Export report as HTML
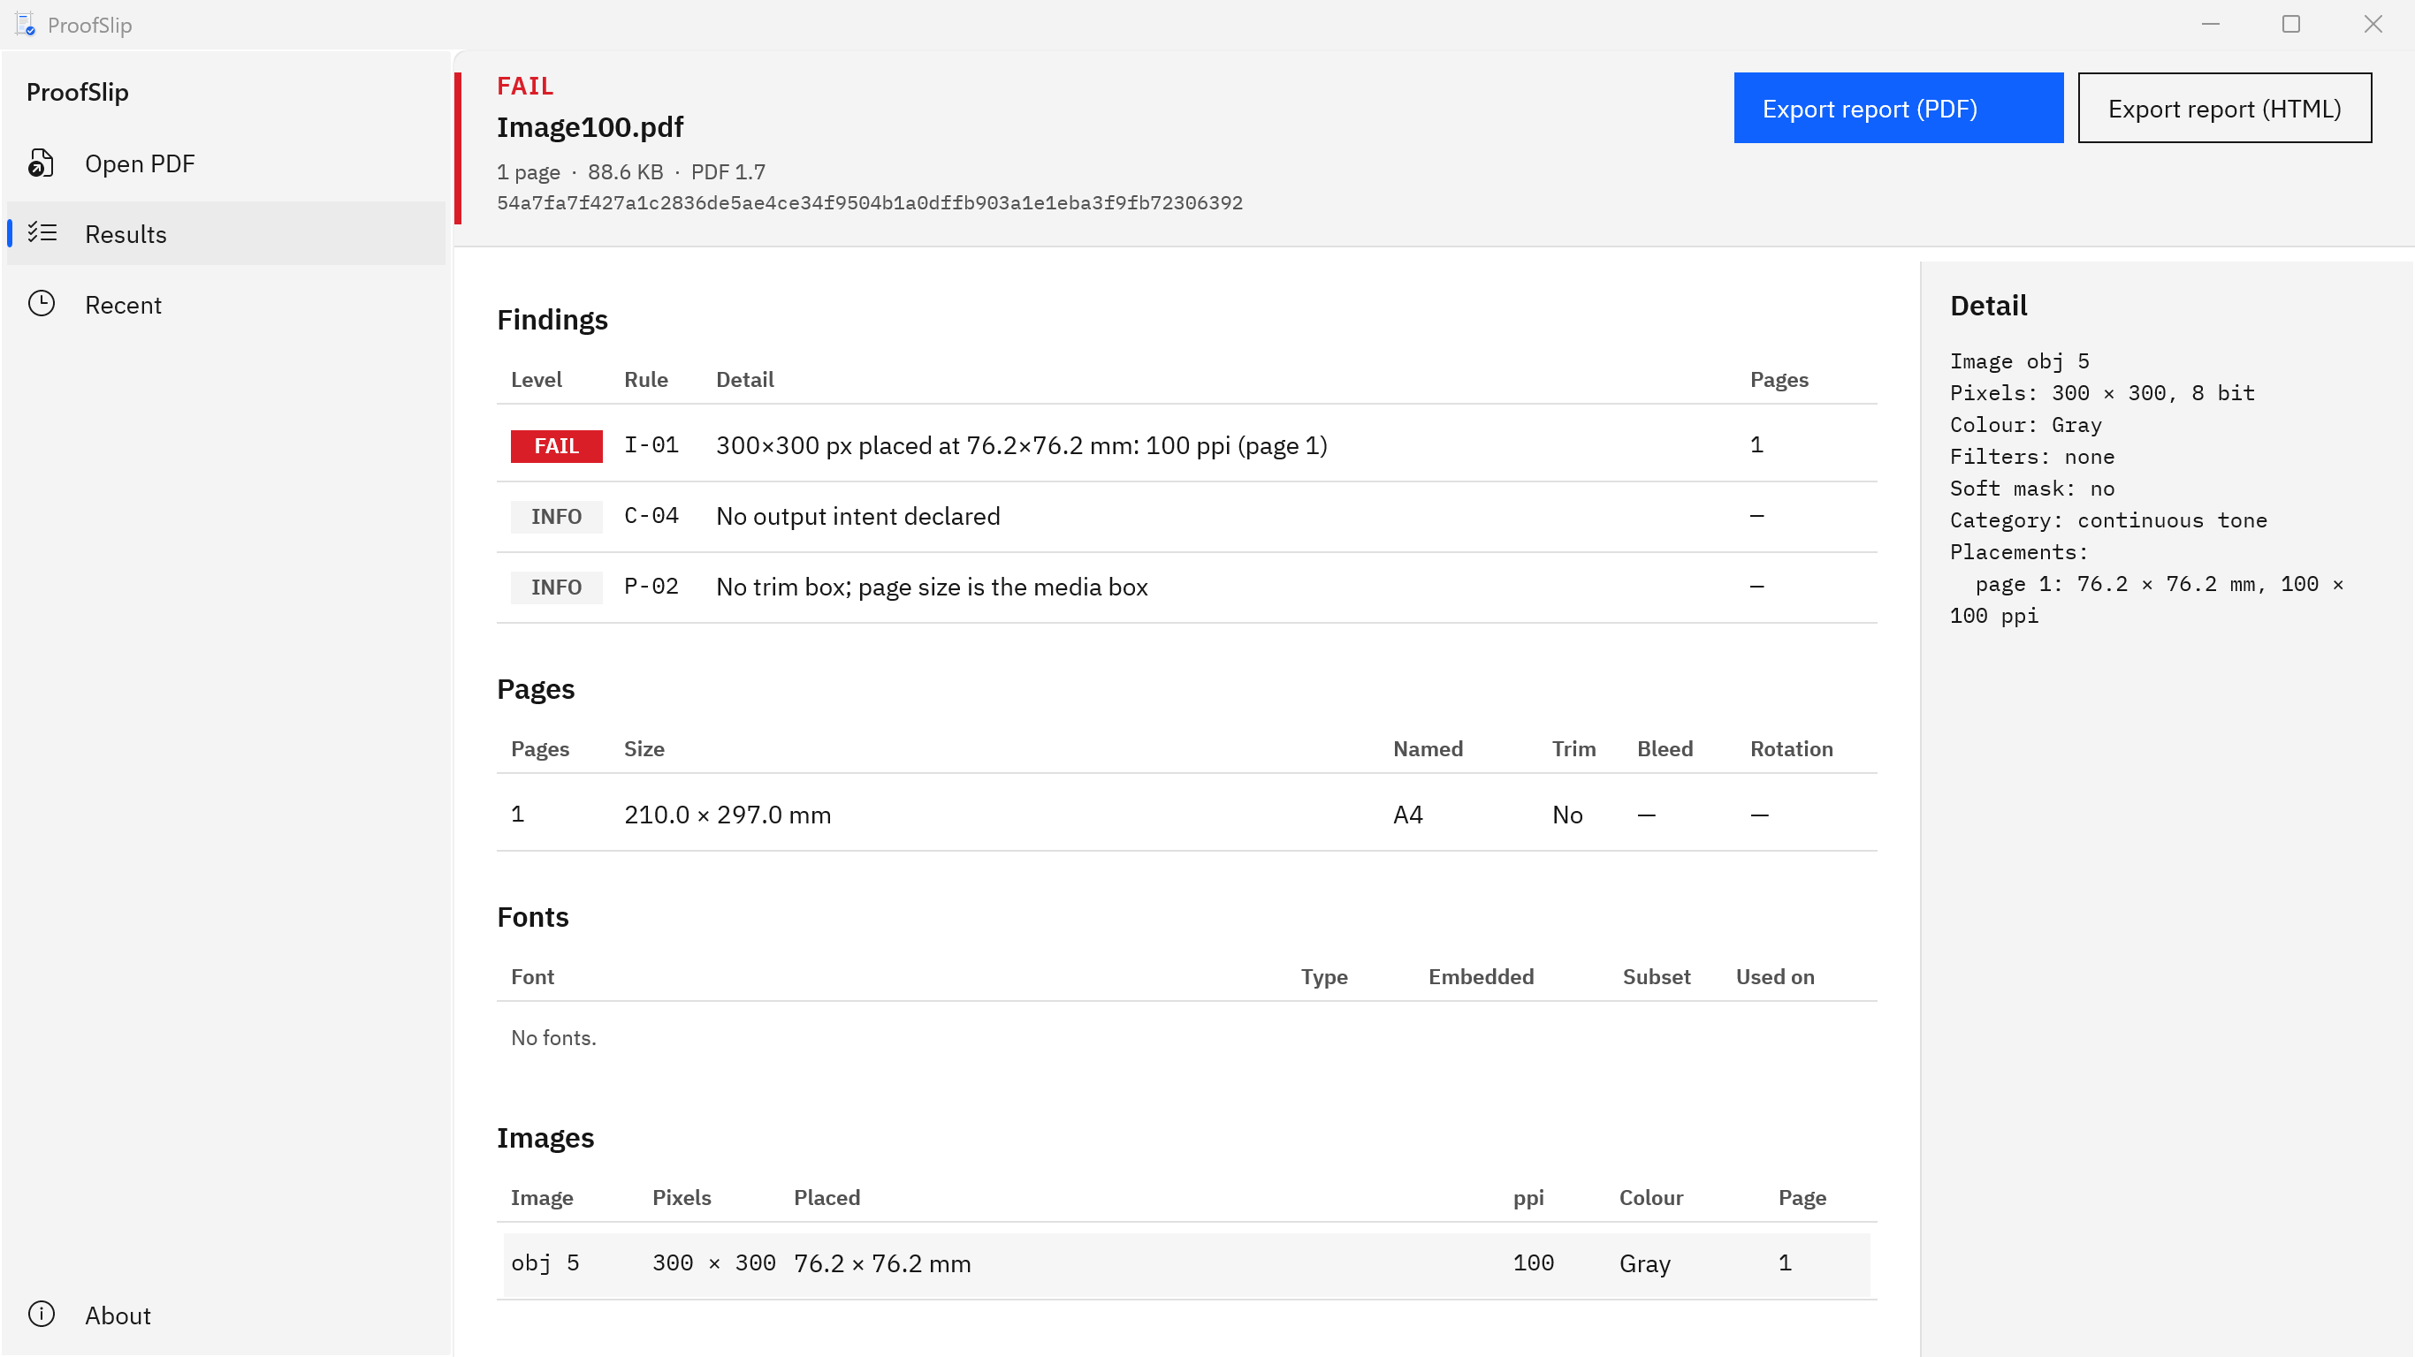The image size is (2415, 1357). [2225, 108]
